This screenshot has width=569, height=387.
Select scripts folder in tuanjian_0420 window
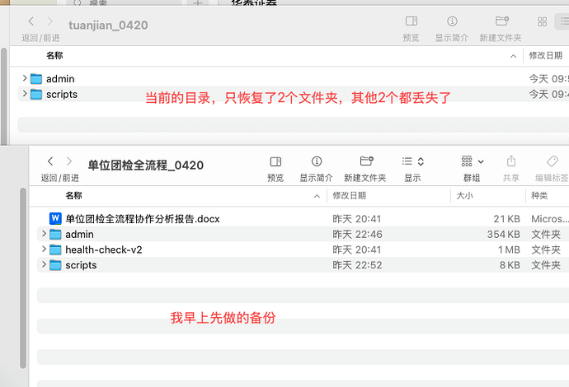(62, 94)
